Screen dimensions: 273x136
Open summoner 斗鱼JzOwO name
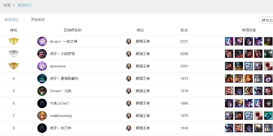59,103
